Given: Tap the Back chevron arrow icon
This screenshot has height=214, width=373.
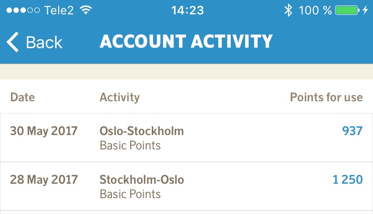Looking at the screenshot, I should [12, 42].
